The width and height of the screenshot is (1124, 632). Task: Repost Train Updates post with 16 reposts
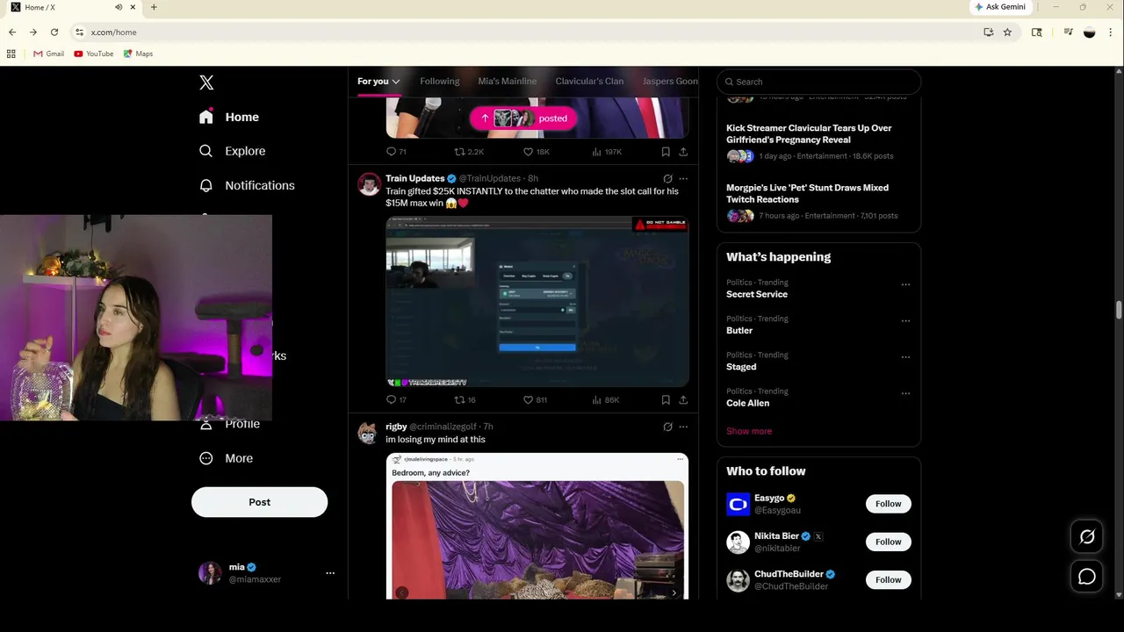[465, 399]
